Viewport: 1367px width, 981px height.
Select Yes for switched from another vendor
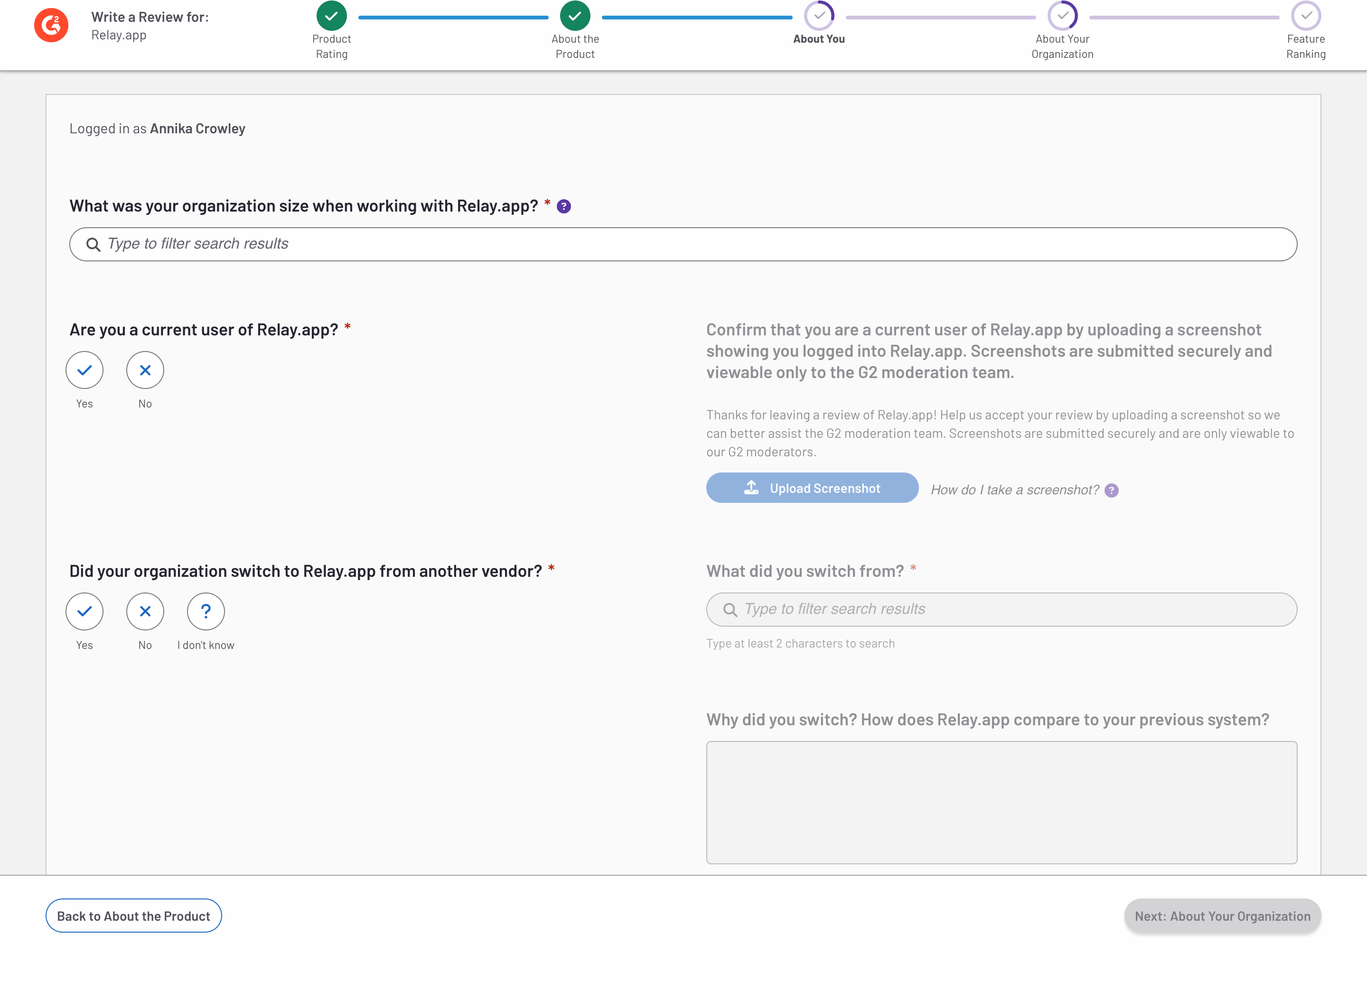[84, 611]
